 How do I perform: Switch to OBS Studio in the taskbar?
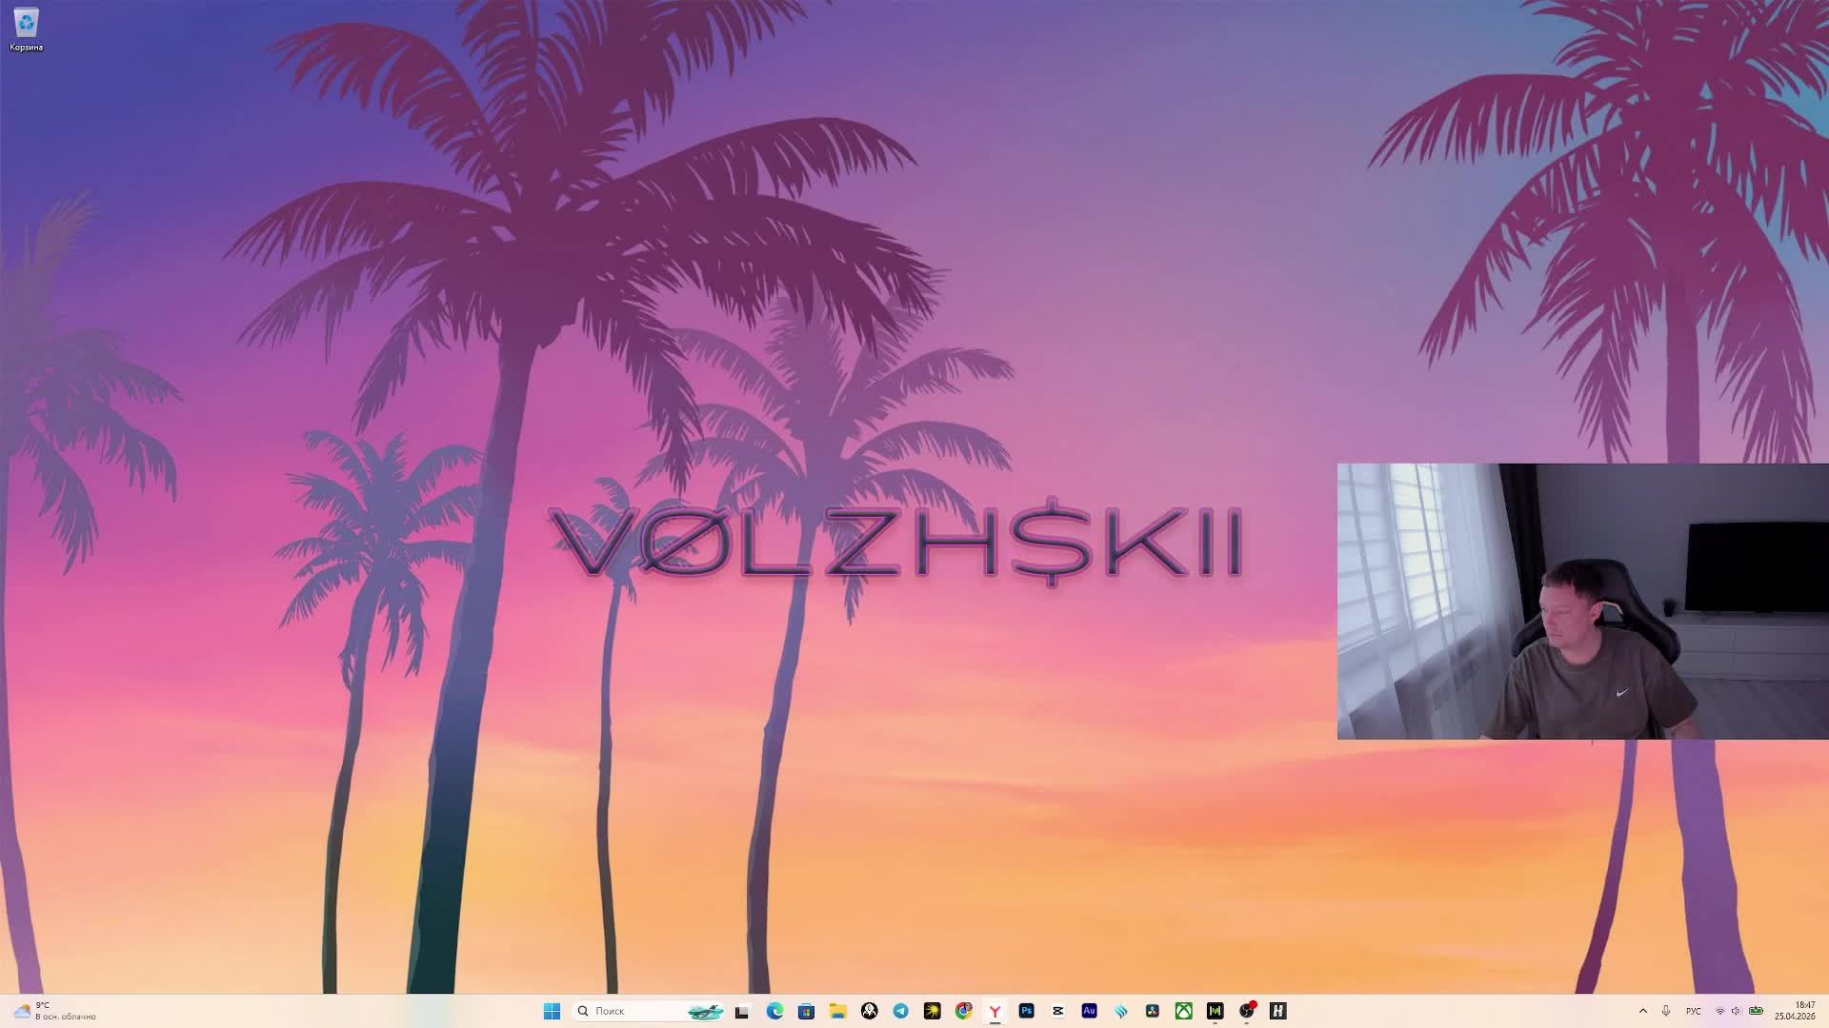click(x=1246, y=1011)
